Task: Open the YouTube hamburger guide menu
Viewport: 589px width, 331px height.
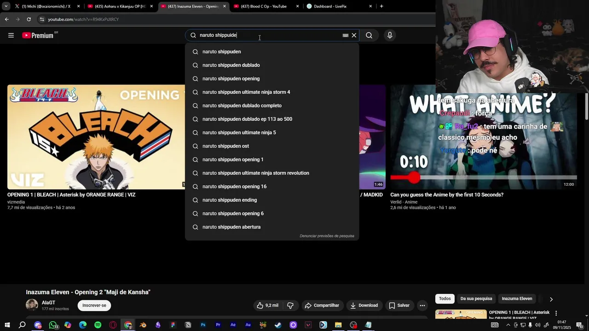Action: tap(11, 35)
